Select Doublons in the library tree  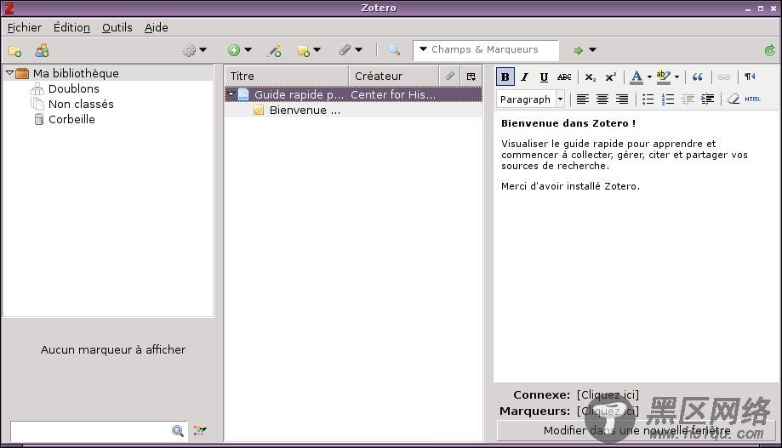[x=74, y=88]
